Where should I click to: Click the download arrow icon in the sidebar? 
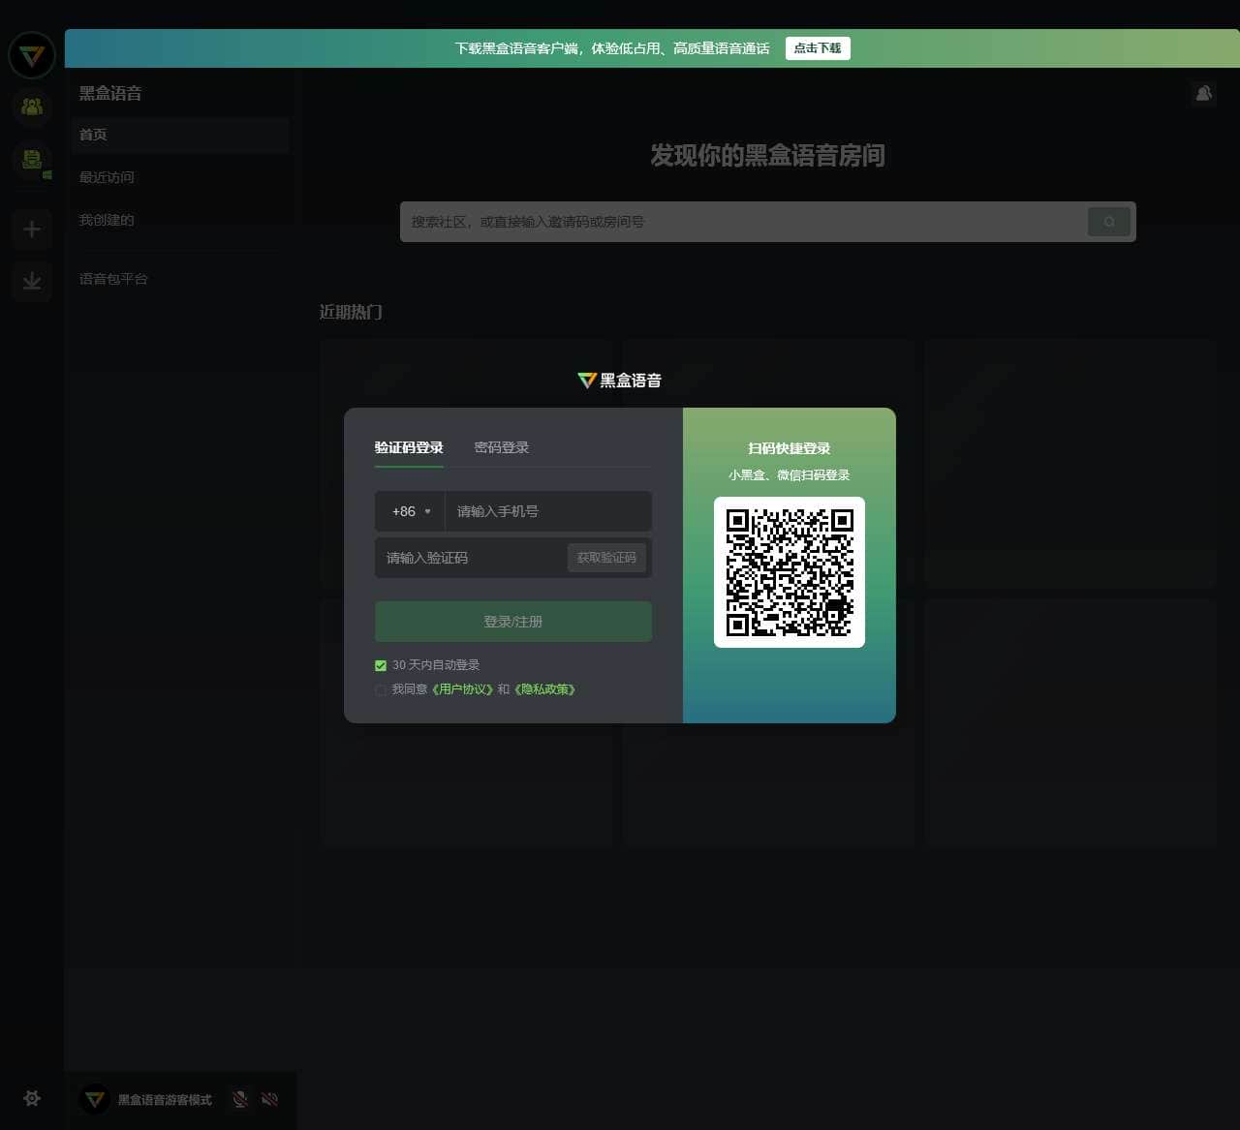point(32,282)
